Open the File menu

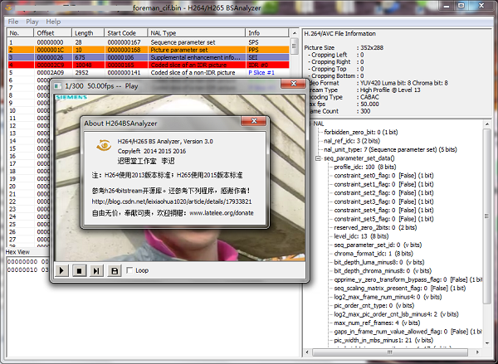13,22
